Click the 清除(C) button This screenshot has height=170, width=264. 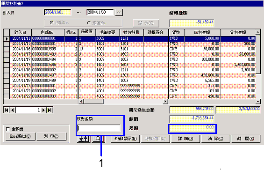pyautogui.click(x=215, y=139)
